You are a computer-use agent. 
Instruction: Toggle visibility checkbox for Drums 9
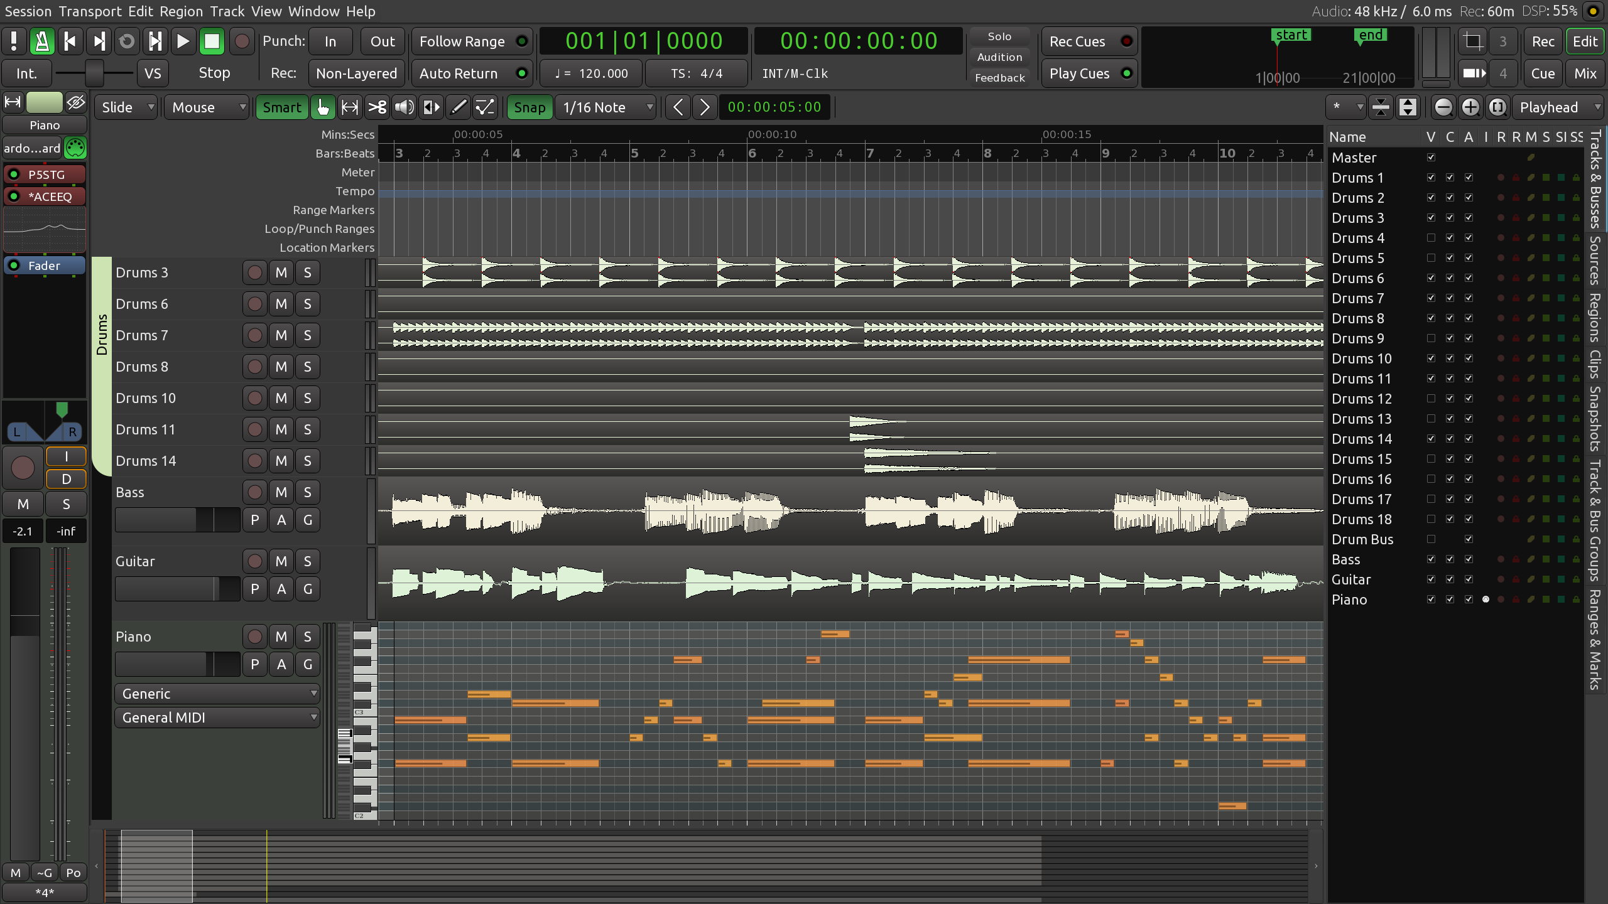1431,338
